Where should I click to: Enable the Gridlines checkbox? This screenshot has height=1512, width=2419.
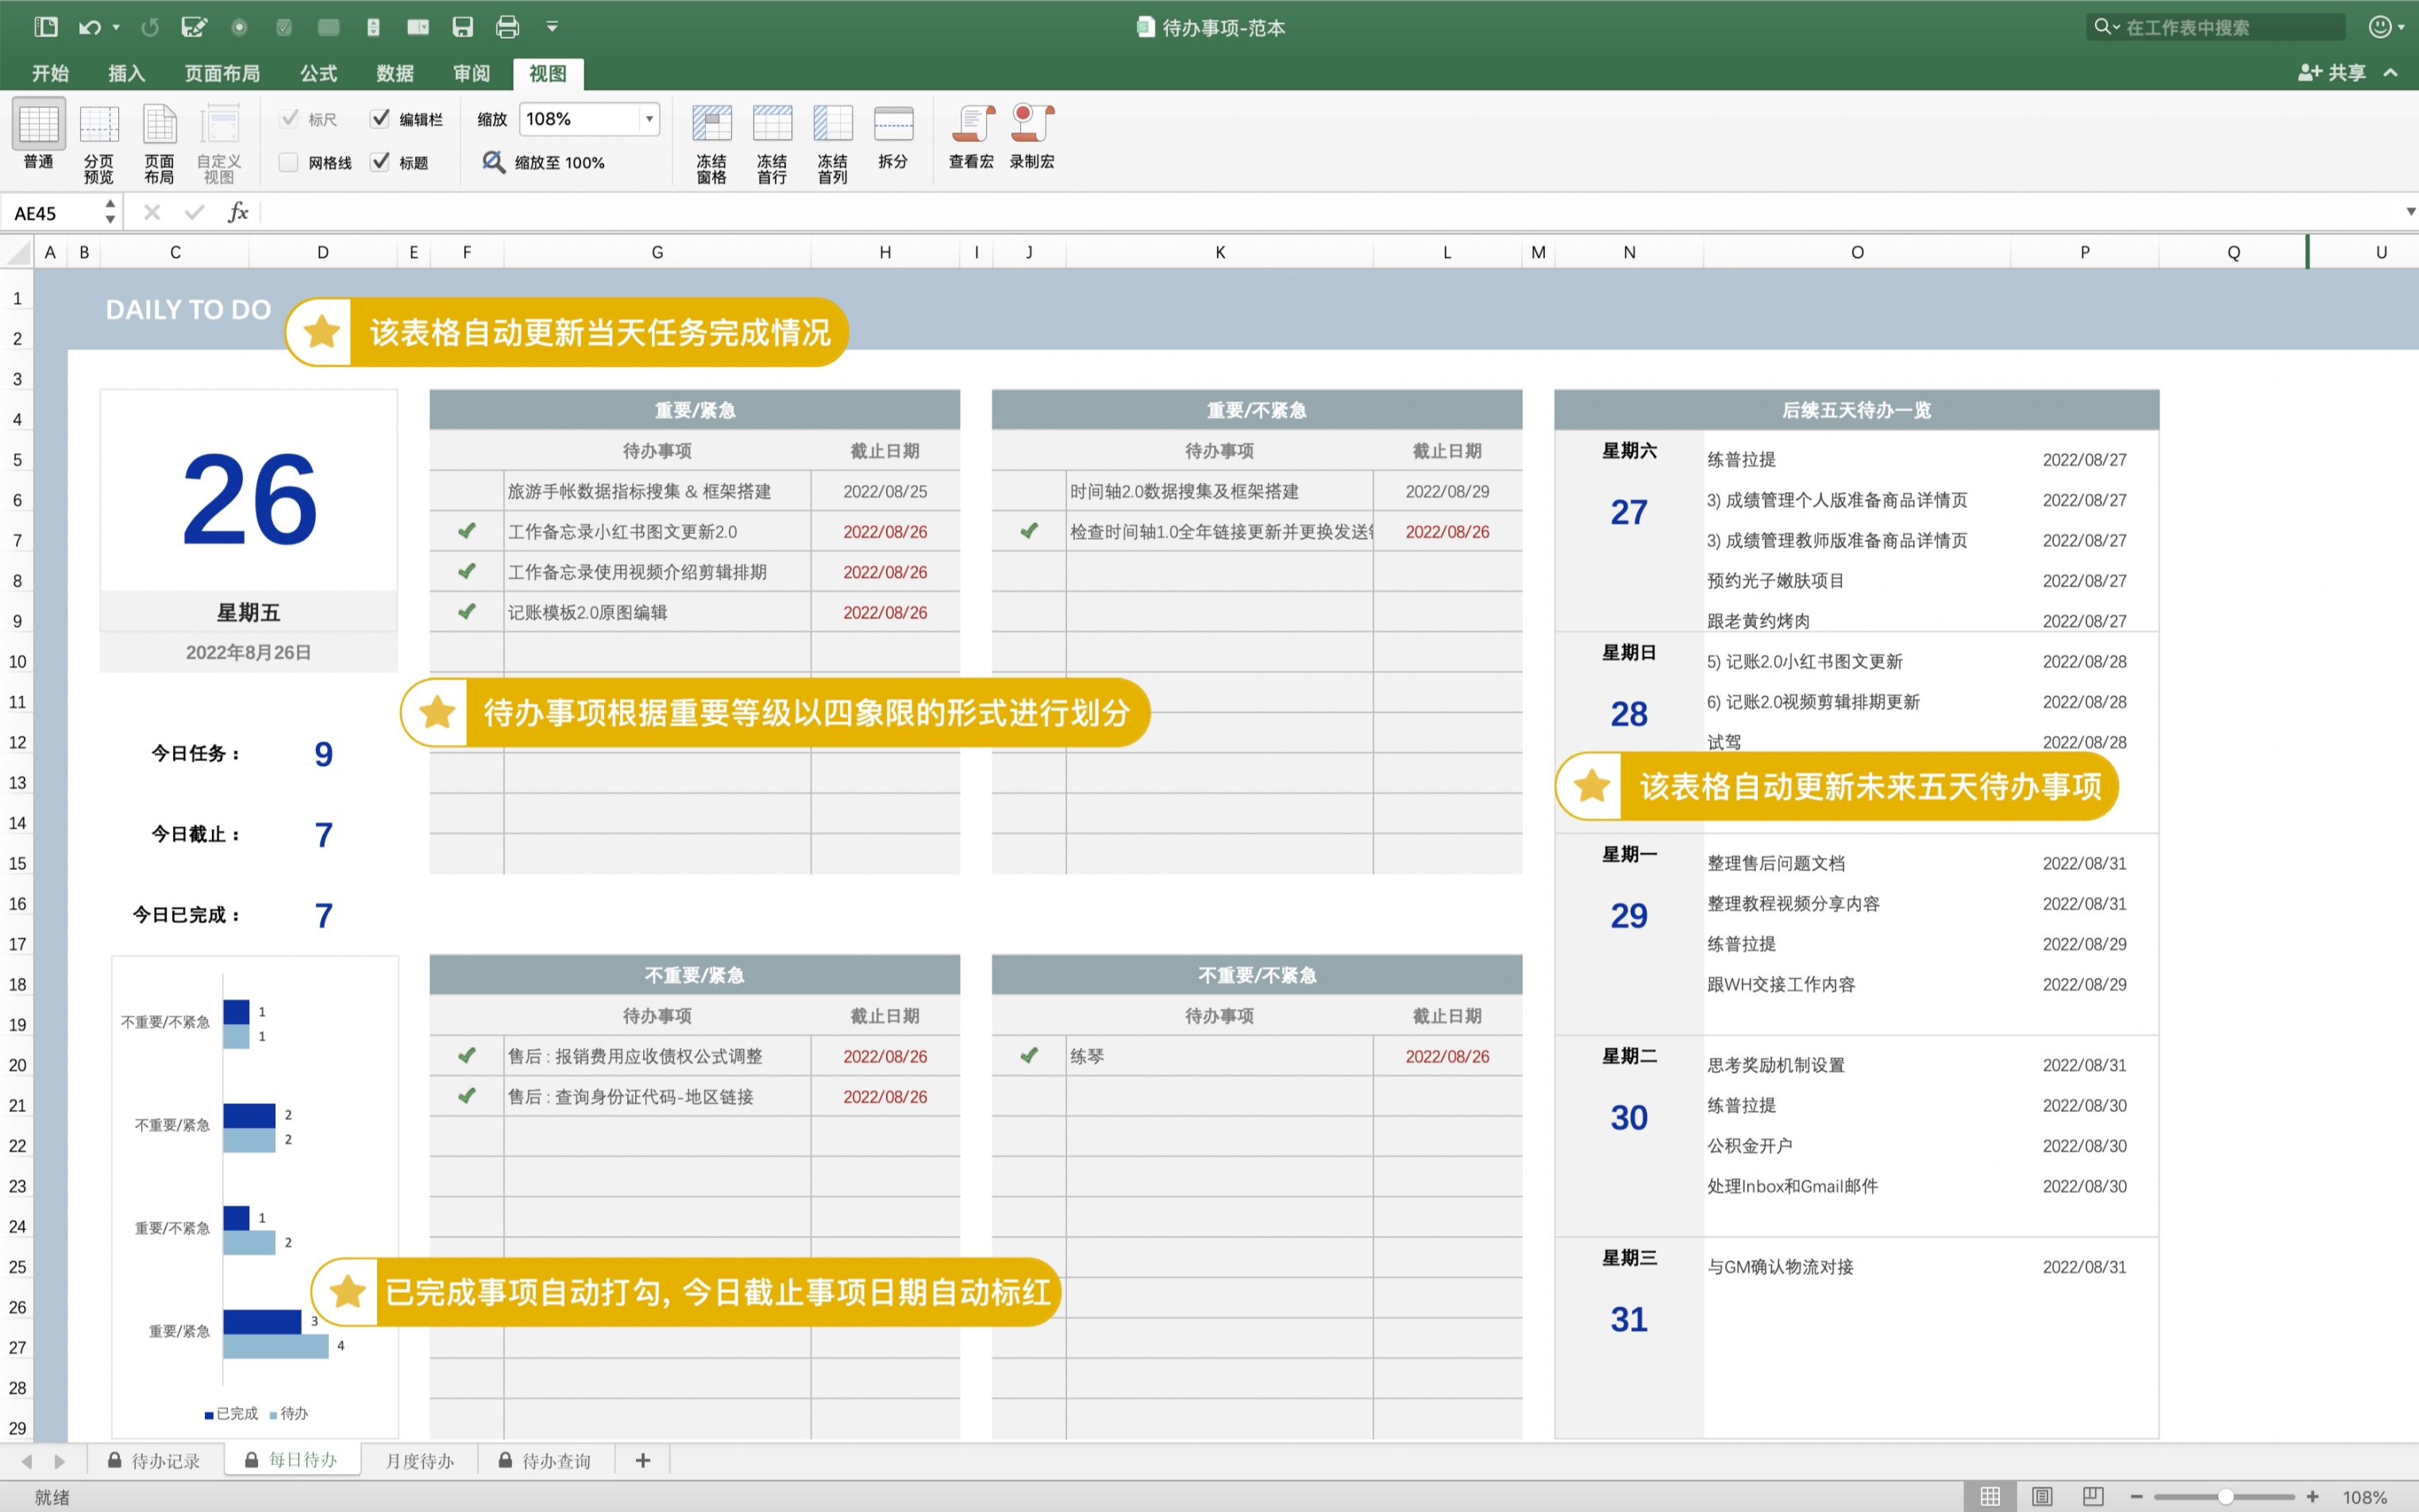tap(289, 162)
